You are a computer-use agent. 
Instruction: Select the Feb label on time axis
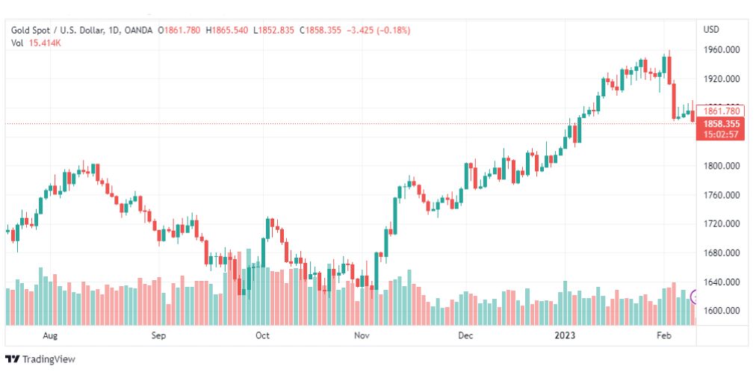point(663,336)
